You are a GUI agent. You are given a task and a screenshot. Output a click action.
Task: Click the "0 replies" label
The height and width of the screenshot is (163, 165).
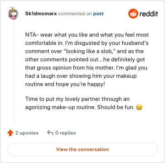point(66,133)
